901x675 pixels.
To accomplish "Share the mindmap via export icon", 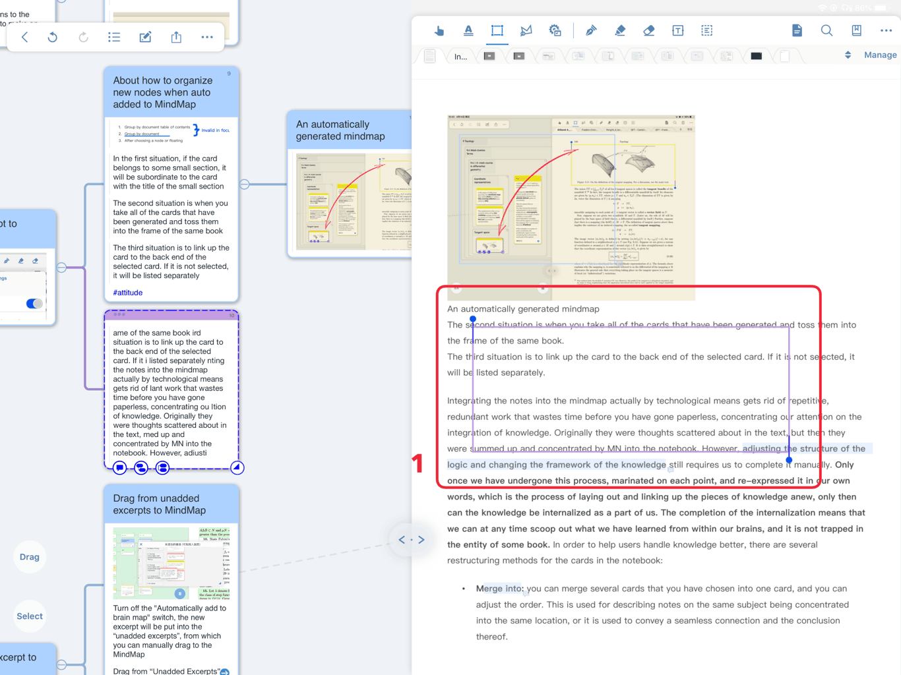I will (x=176, y=38).
